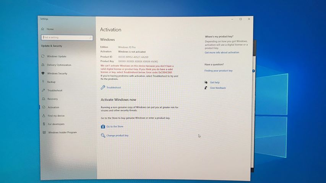Click the Product ID value text
The width and height of the screenshot is (326, 183).
(133, 57)
